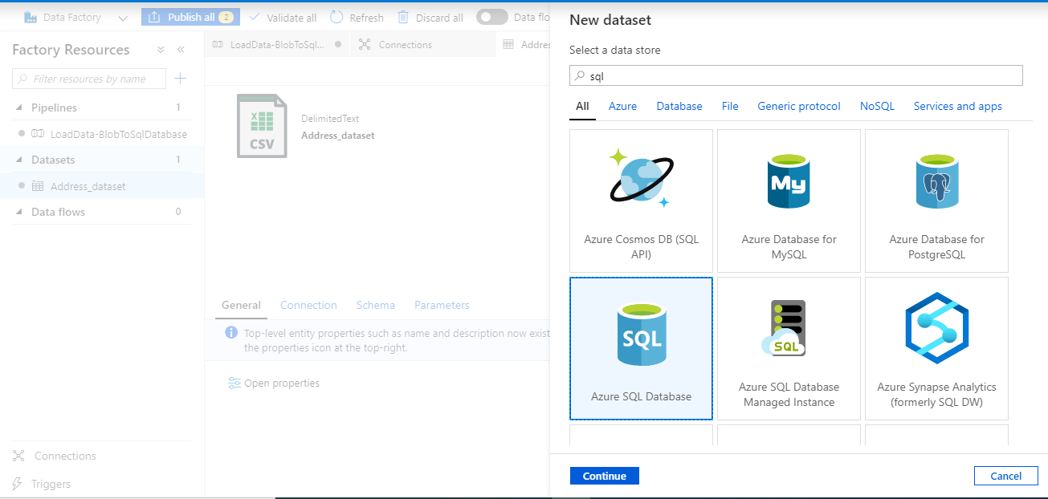The height and width of the screenshot is (499, 1048).
Task: Collapse the Pipelines tree section
Action: 19,108
